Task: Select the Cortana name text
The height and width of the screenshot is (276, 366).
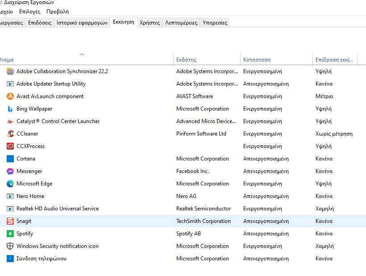Action: 26,159
